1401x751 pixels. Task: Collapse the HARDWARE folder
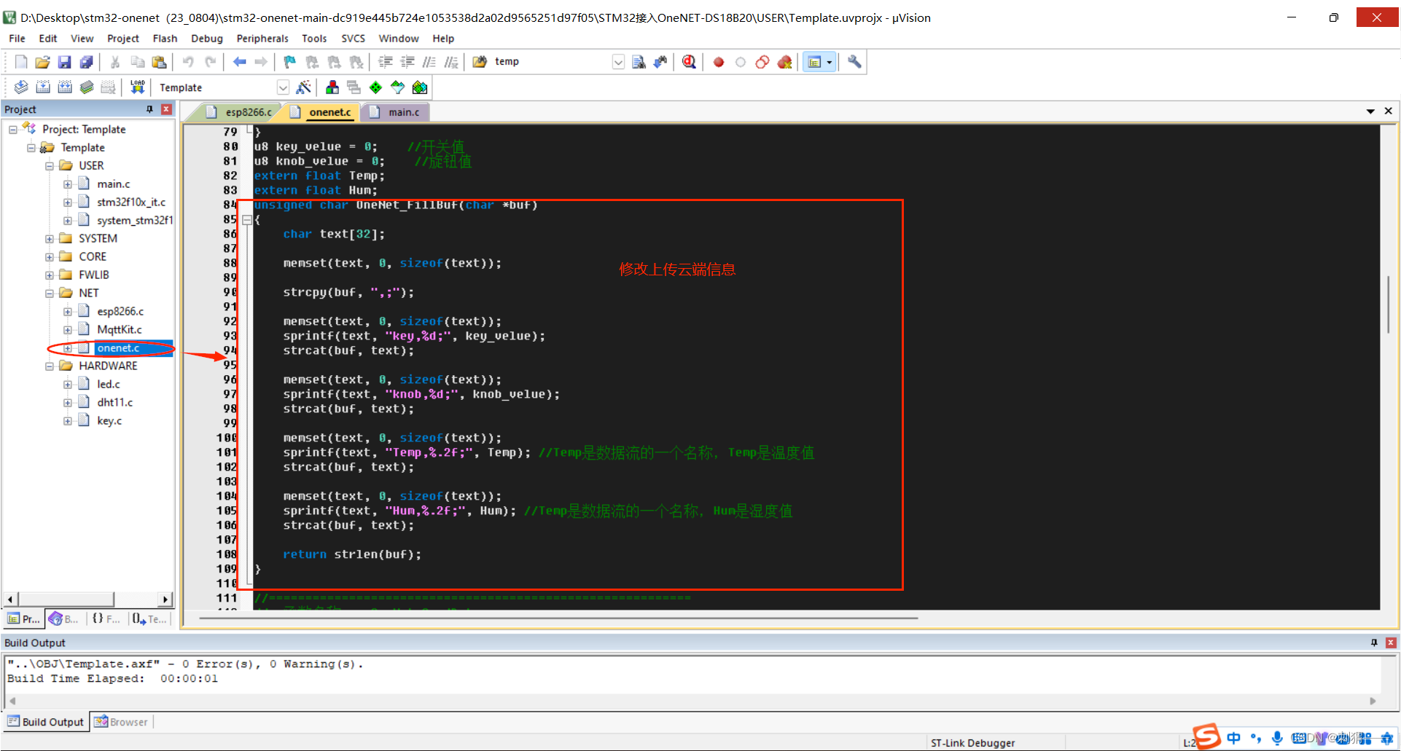[x=50, y=366]
